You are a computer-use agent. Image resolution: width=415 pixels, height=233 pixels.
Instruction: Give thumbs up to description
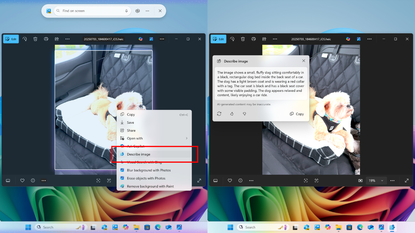232,114
